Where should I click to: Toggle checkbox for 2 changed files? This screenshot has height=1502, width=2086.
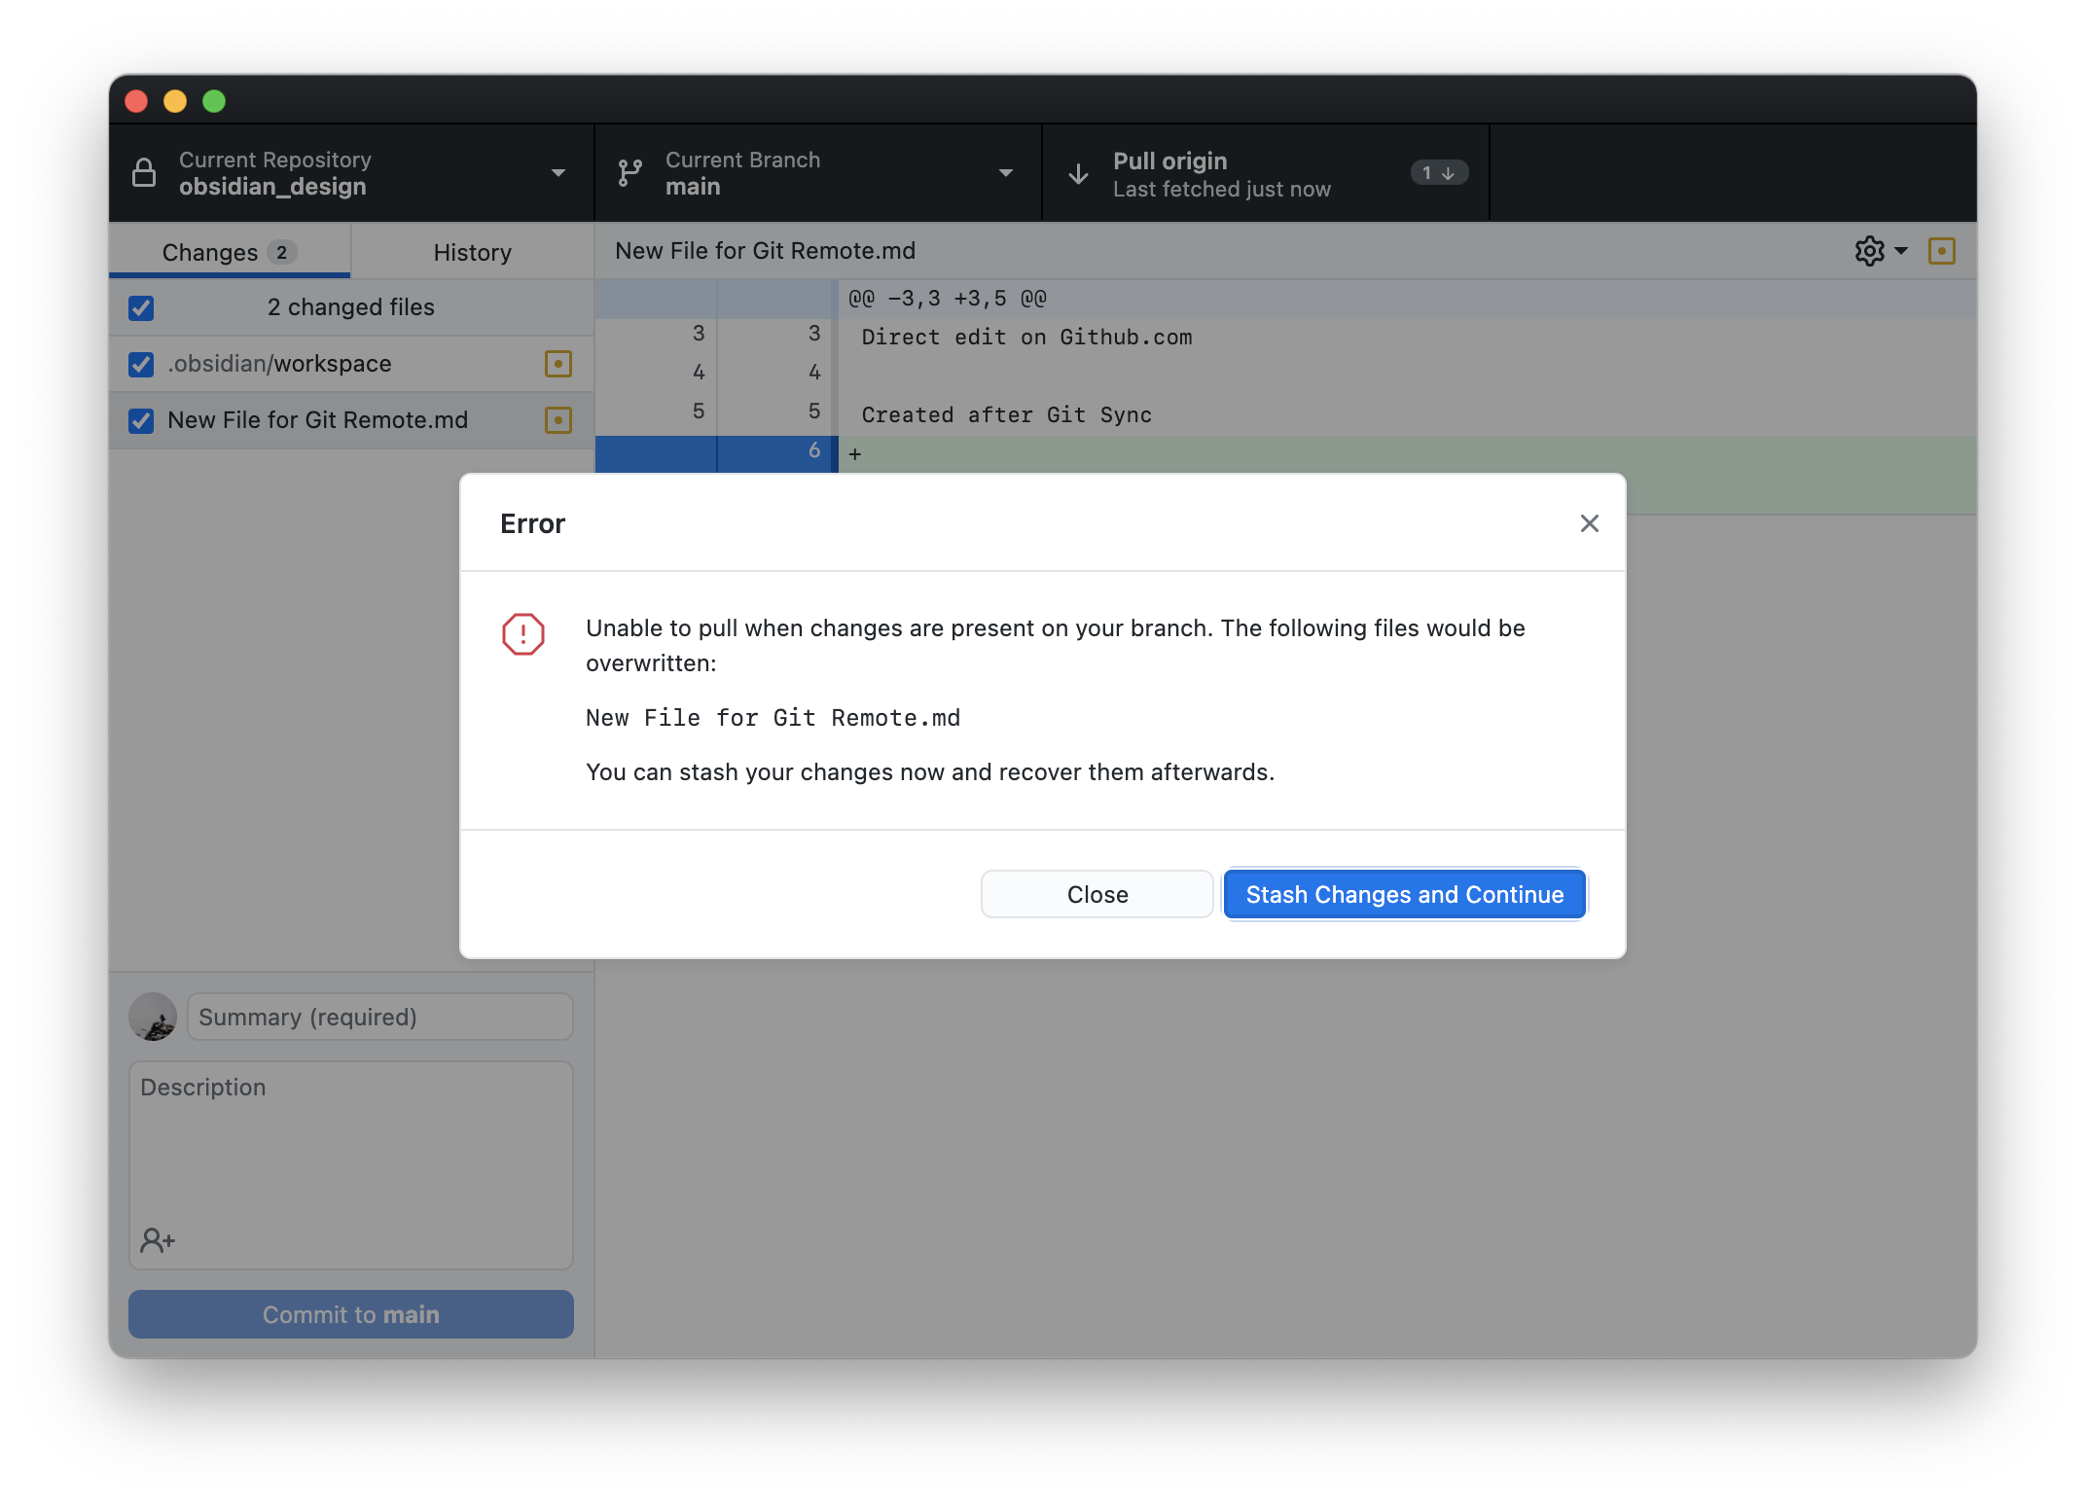pyautogui.click(x=142, y=305)
